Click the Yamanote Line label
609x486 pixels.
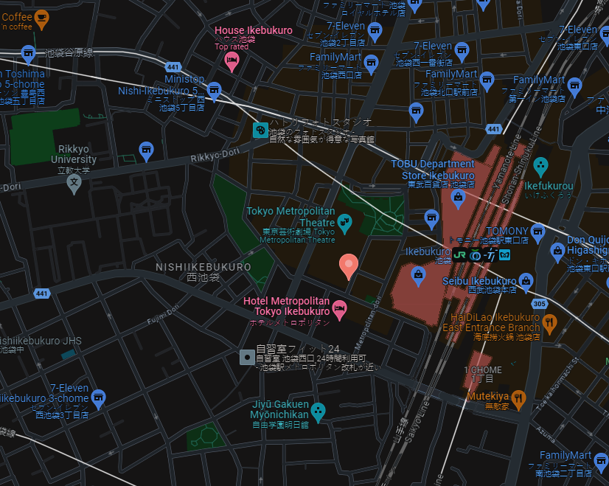507,162
